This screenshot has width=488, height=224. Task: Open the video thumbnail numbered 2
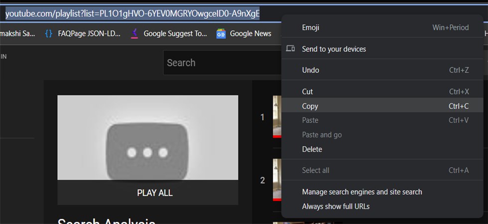coord(277,180)
